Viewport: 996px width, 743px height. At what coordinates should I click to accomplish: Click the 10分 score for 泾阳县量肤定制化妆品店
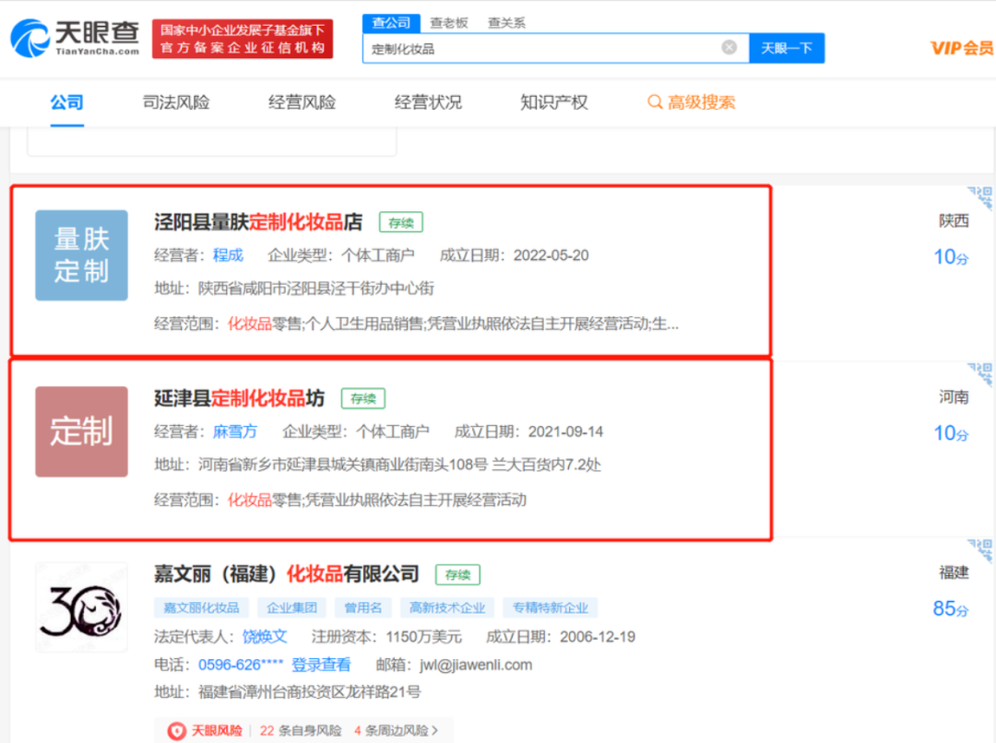(951, 257)
